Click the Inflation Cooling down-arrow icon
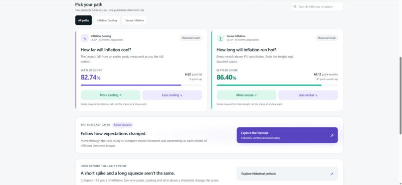Screen dimensions: 402x185 tap(85, 38)
